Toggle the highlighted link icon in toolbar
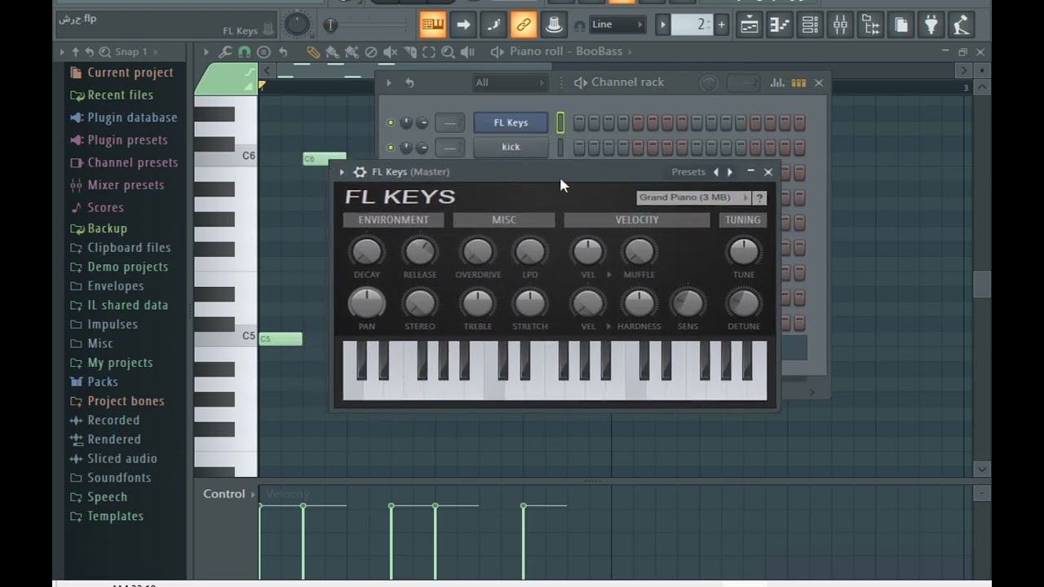 (524, 24)
